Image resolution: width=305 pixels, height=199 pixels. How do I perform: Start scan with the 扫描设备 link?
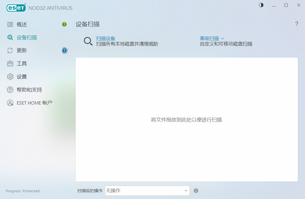pos(106,38)
